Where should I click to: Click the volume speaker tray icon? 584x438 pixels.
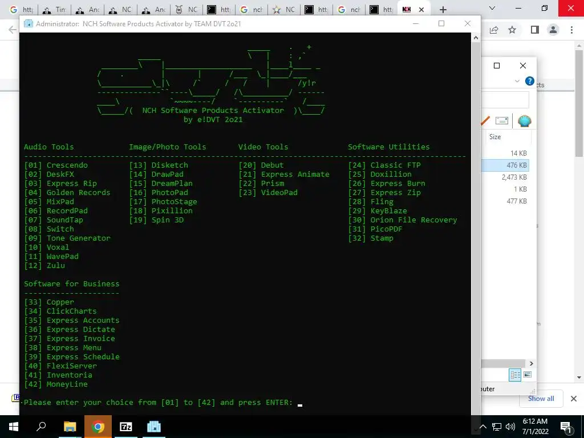[x=510, y=427]
